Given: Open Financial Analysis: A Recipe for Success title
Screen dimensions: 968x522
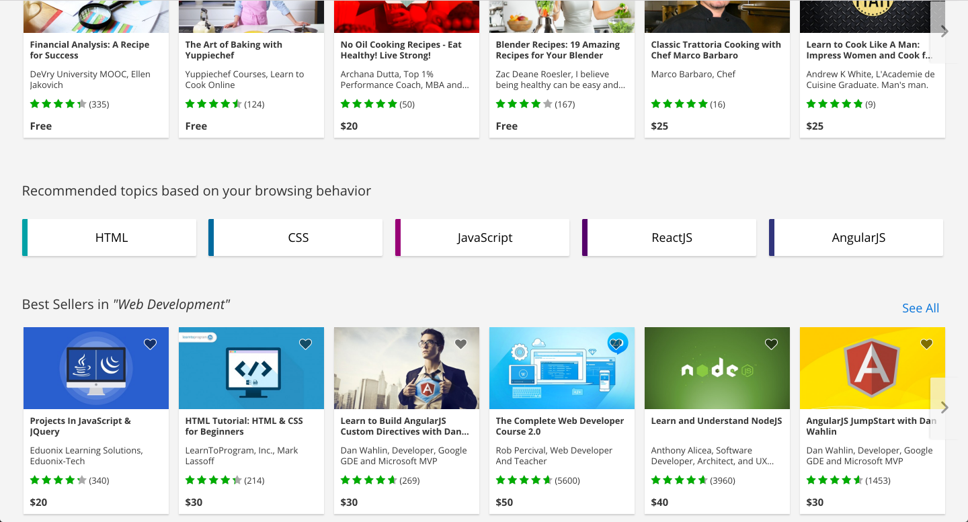Looking at the screenshot, I should coord(89,50).
